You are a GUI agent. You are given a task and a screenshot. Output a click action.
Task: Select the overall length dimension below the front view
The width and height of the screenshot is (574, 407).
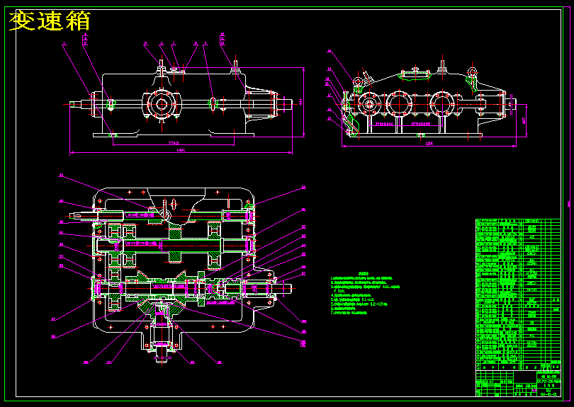181,150
